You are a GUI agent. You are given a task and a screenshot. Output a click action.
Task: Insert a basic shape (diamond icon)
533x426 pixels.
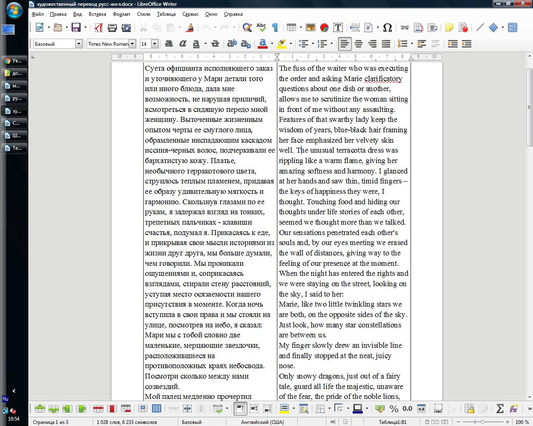pos(493,27)
